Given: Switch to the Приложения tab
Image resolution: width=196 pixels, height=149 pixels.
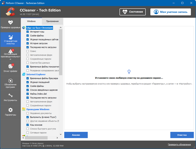Looking at the screenshot, I should pos(52,21).
